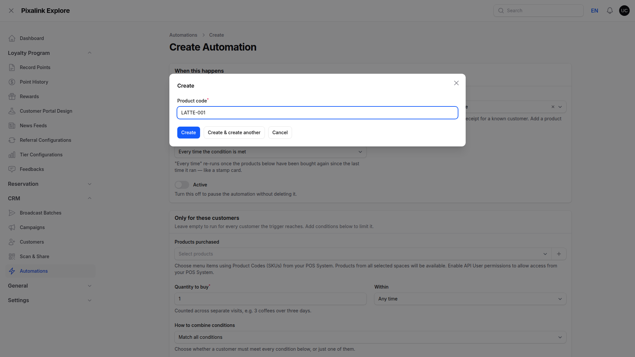Click the Dashboard home icon
The height and width of the screenshot is (357, 635).
(x=12, y=38)
